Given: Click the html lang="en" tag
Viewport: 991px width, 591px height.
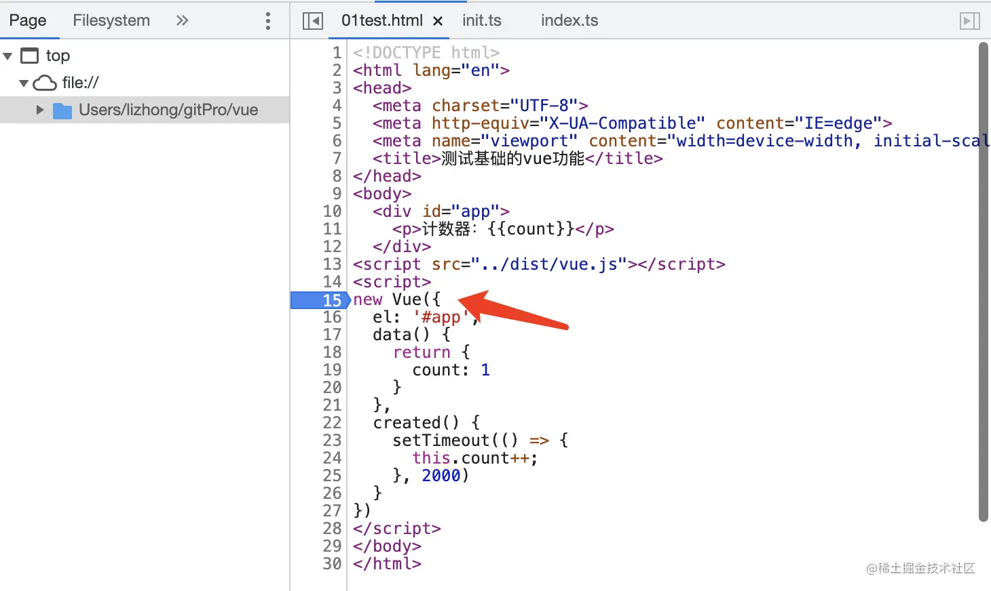Looking at the screenshot, I should click(431, 70).
